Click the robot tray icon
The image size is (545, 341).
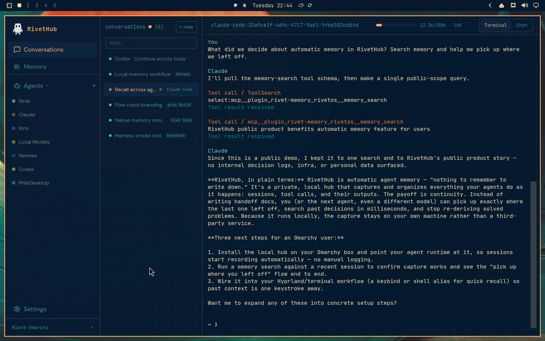(x=502, y=6)
